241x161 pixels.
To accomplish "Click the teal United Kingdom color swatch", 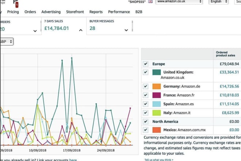I will (x=156, y=72).
